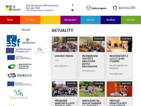Viewport: 141px width, 106px height.
Task: Open the Pro žáky menu
Action: 30,20
